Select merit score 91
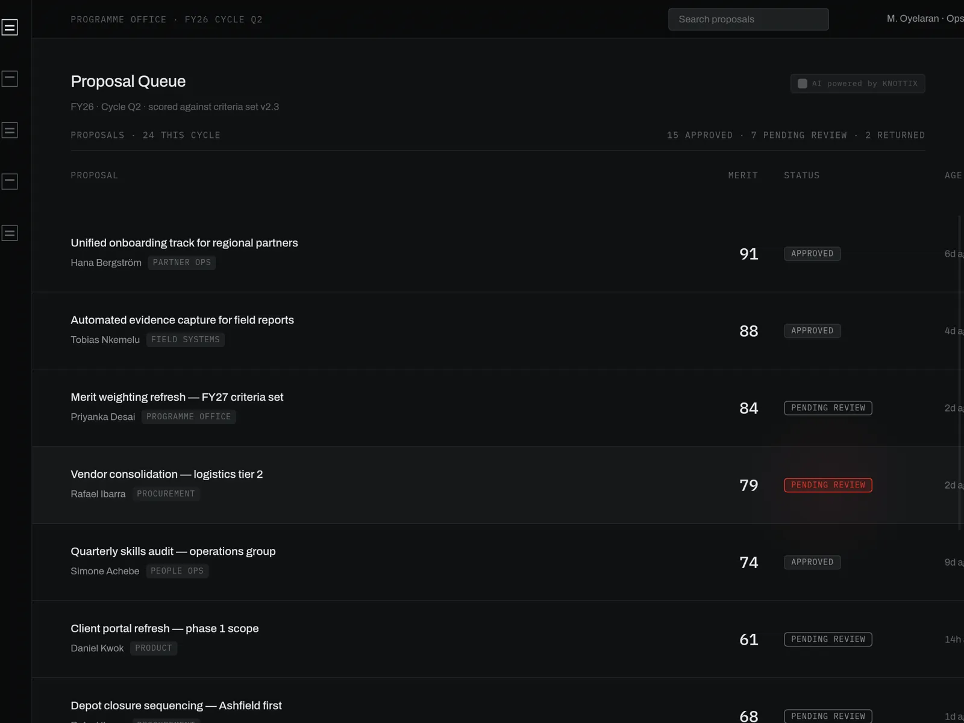Viewport: 964px width, 723px height. pyautogui.click(x=749, y=254)
